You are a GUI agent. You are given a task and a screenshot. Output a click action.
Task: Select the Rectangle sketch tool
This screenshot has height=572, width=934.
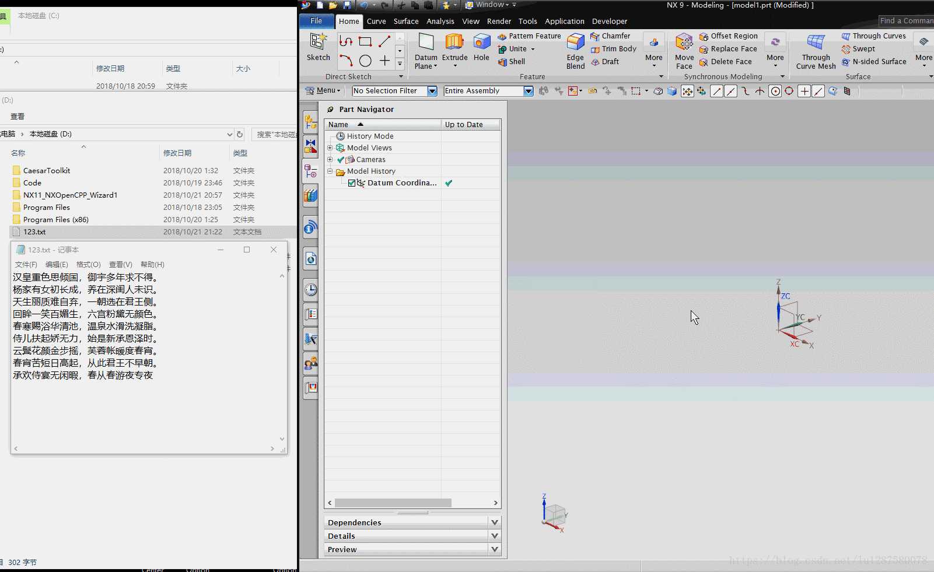click(365, 41)
